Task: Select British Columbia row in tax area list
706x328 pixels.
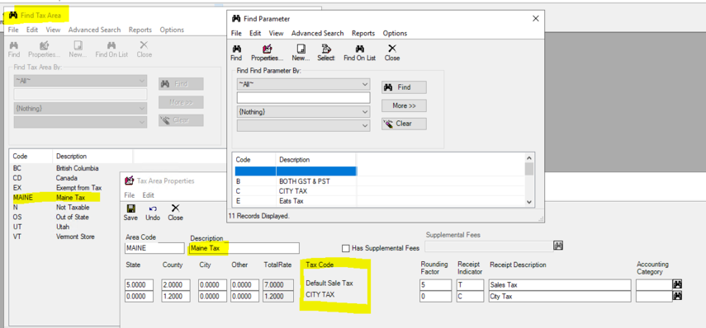Action: tap(72, 168)
